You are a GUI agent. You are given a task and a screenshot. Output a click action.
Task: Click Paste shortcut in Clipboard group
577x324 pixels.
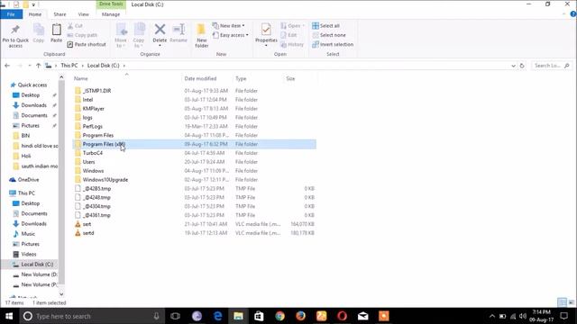pos(87,44)
